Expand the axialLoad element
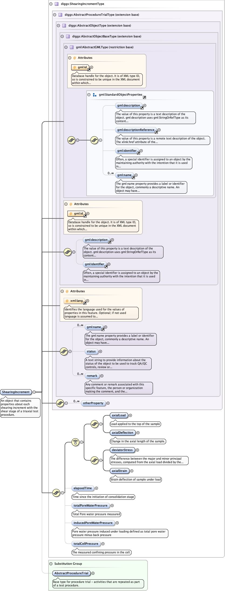This screenshot has height=591, width=225. pyautogui.click(x=131, y=415)
